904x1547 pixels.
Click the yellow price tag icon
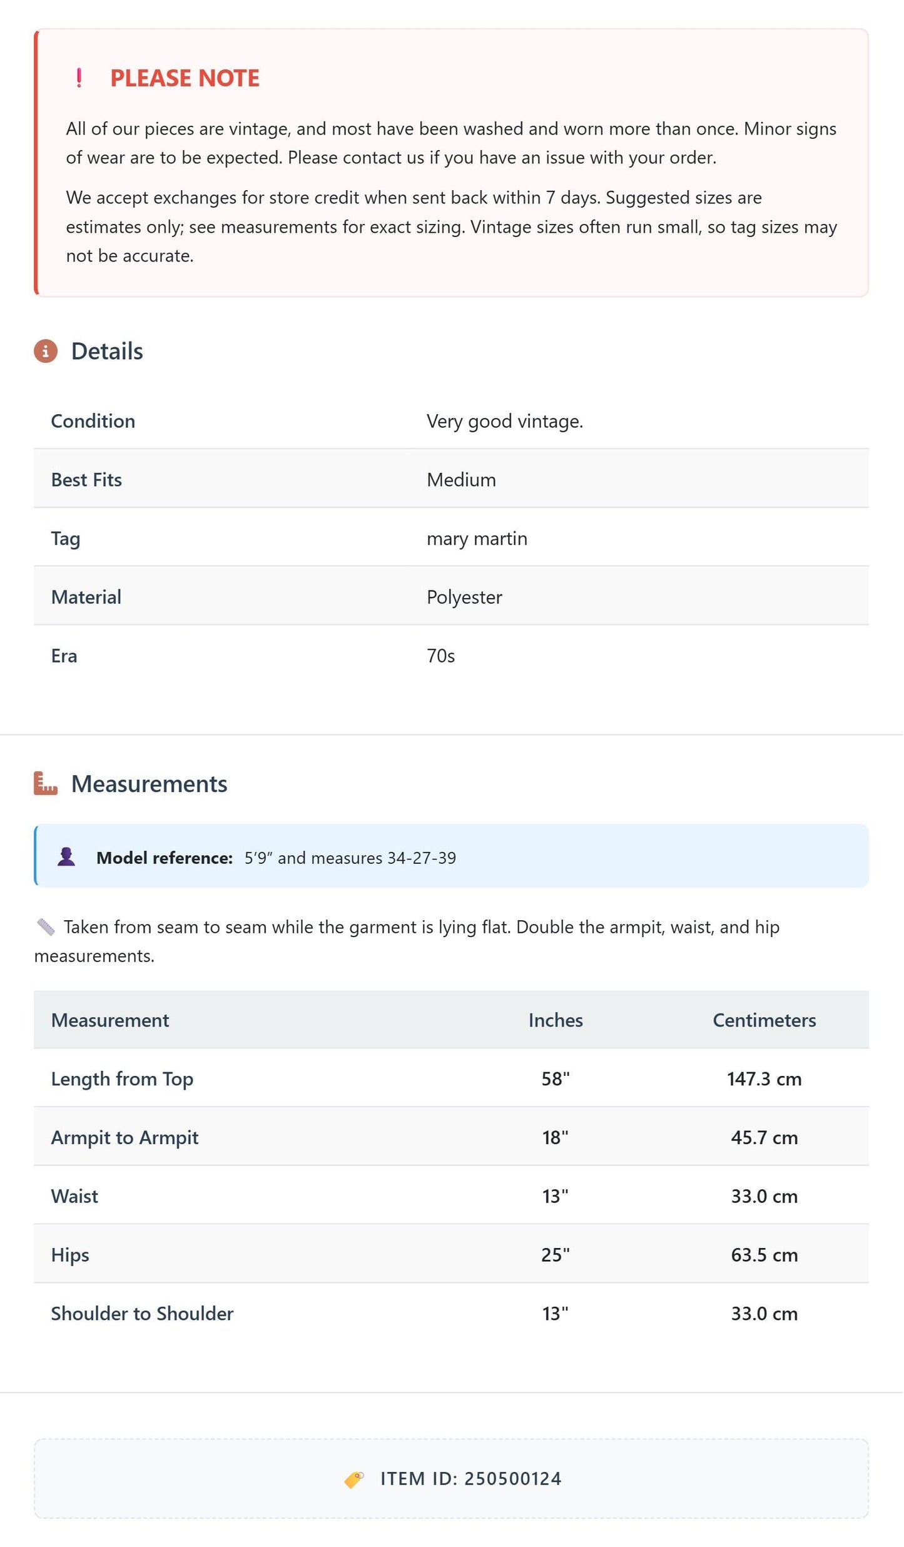click(354, 1479)
